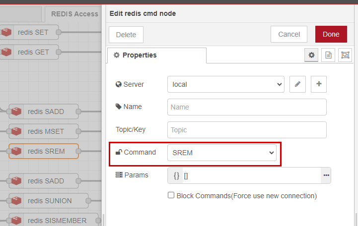Focus the Name input field
358x226 pixels.
247,107
